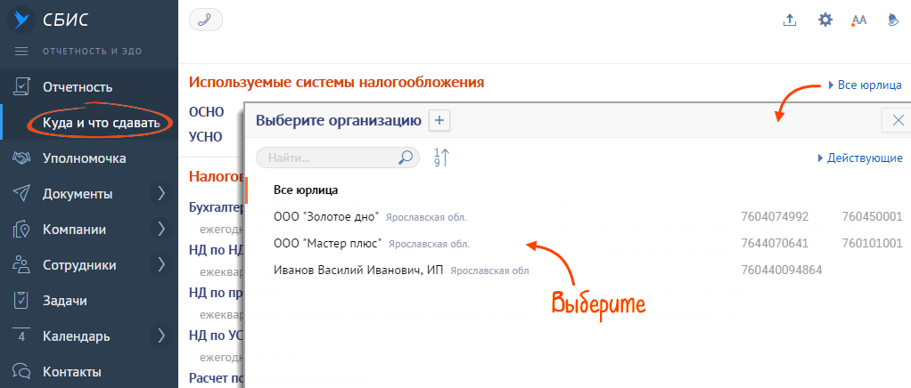Click the Контакты chat bubbles icon
The image size is (911, 388).
pos(21,371)
